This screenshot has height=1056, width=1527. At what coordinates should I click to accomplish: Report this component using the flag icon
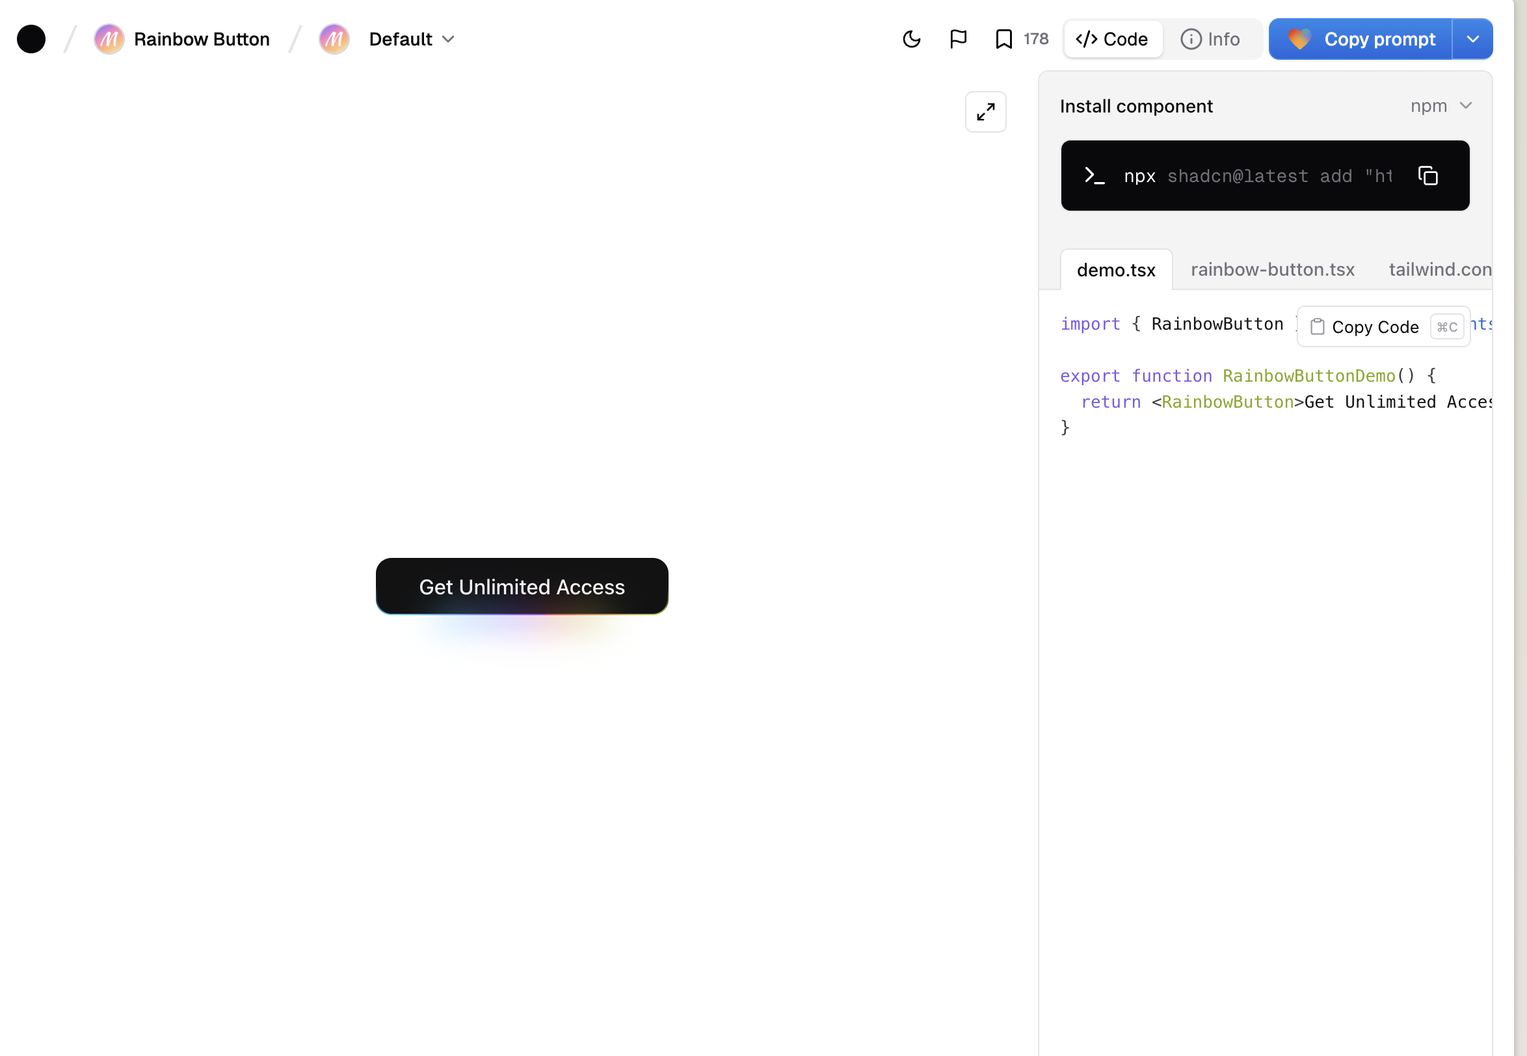(957, 39)
